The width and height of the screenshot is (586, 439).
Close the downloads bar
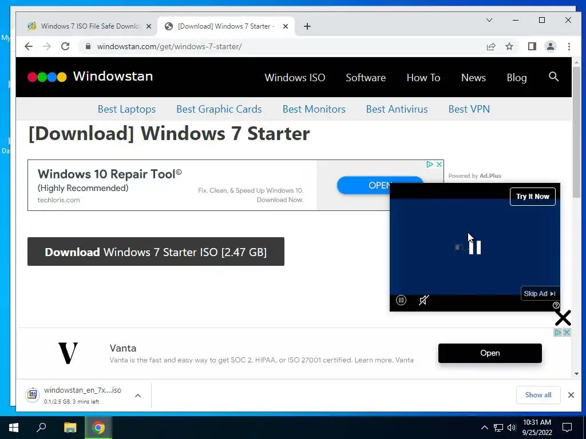point(571,395)
